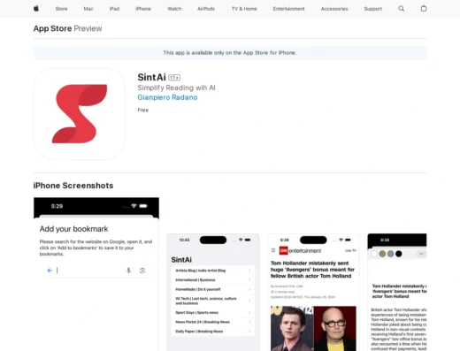The height and width of the screenshot is (351, 460).
Task: Open the shopping bag icon
Action: [x=424, y=9]
